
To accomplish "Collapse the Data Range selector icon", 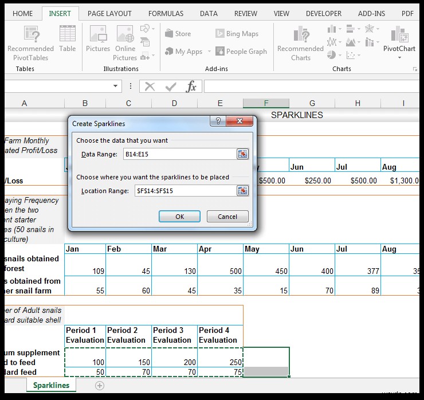I will tap(243, 154).
